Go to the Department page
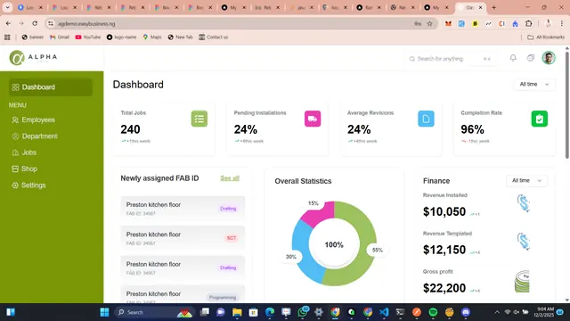Image resolution: width=570 pixels, height=321 pixels. coord(35,136)
